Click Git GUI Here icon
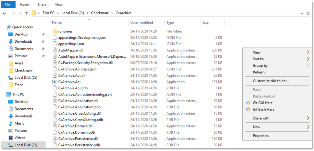The width and height of the screenshot is (314, 151). pyautogui.click(x=248, y=103)
